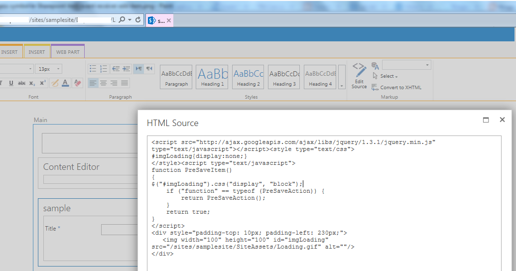Click the refresh icon in the address bar
The width and height of the screenshot is (516, 271).
[138, 20]
